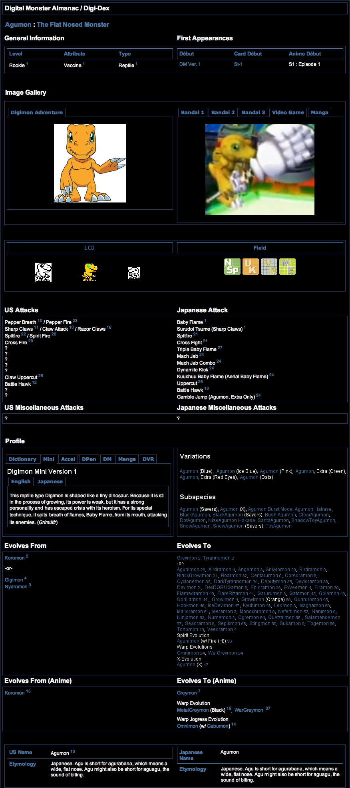
Task: Open the ShadowToyAgumon subspecies link
Action: (313, 520)
